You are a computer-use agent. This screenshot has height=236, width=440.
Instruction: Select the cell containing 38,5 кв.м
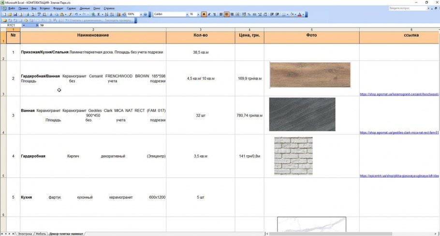coord(201,52)
